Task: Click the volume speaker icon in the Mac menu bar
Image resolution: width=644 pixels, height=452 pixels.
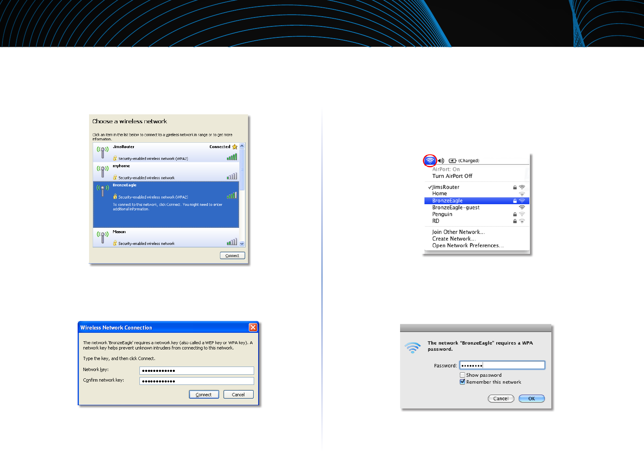Action: click(x=441, y=161)
